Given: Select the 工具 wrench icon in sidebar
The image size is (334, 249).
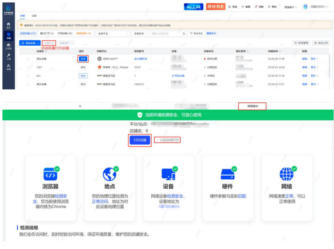Looking at the screenshot, I should click(8, 56).
